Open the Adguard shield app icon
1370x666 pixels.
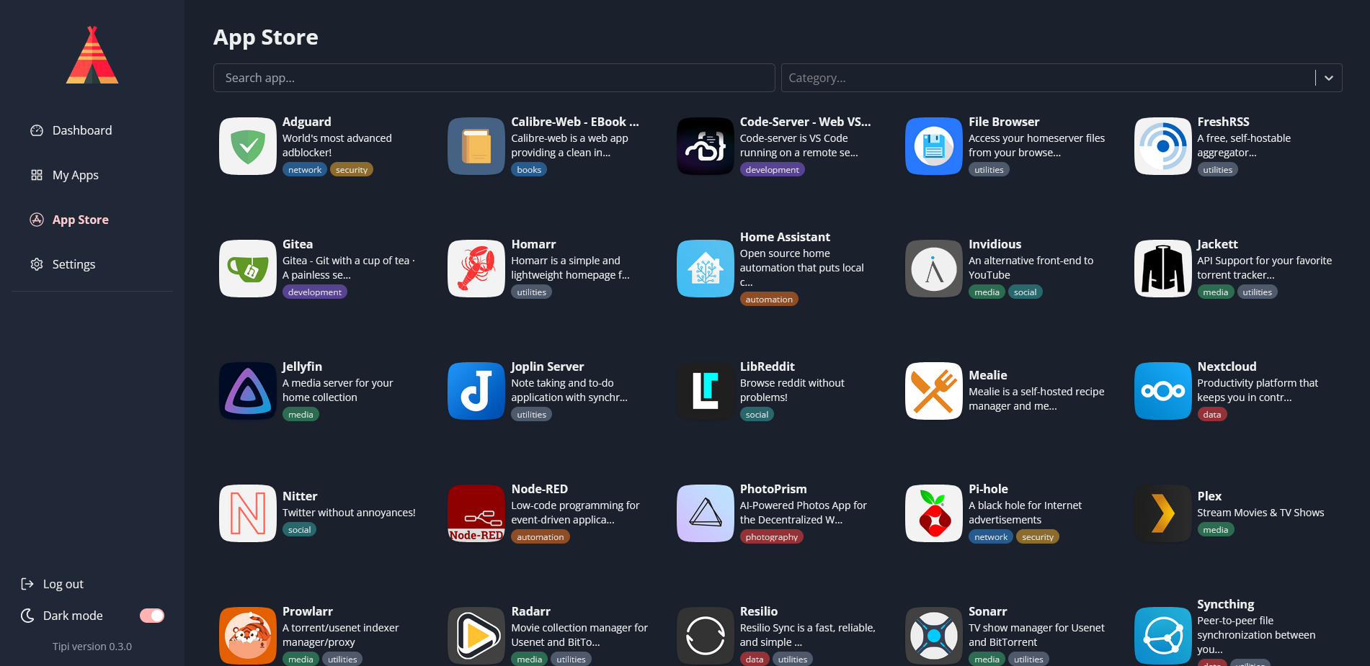[x=248, y=146]
